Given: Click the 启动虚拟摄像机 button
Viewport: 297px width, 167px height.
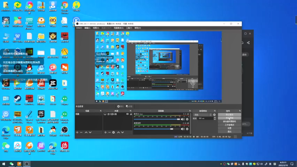Looking at the screenshot, I should click(229, 122).
